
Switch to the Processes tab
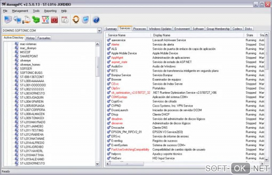pos(139,29)
